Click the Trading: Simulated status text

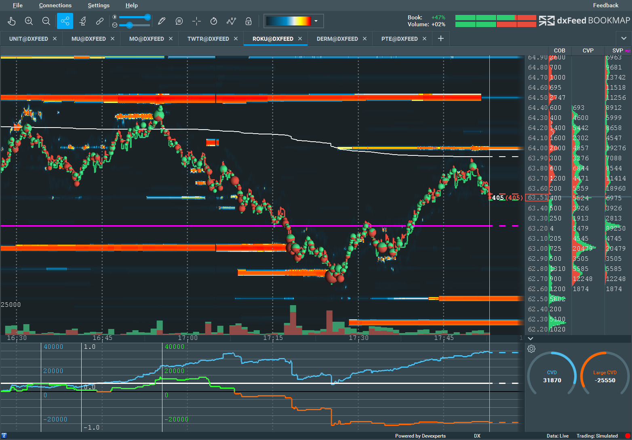tap(597, 436)
